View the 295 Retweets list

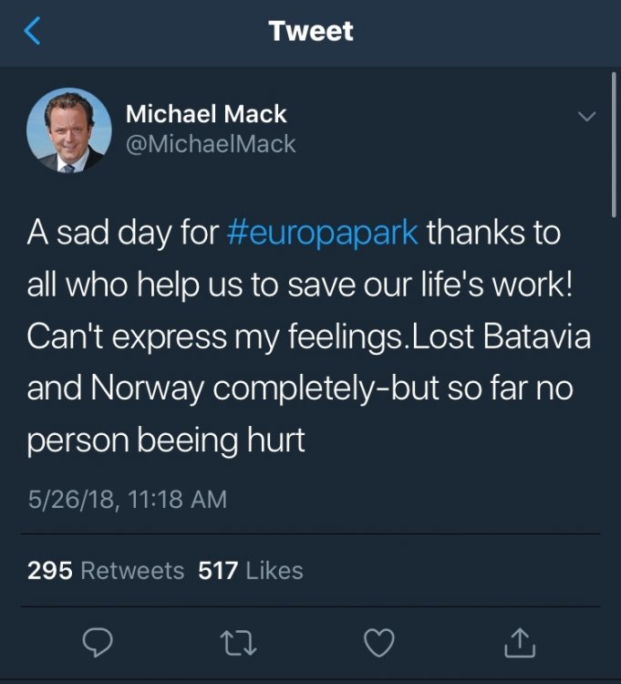coord(106,571)
